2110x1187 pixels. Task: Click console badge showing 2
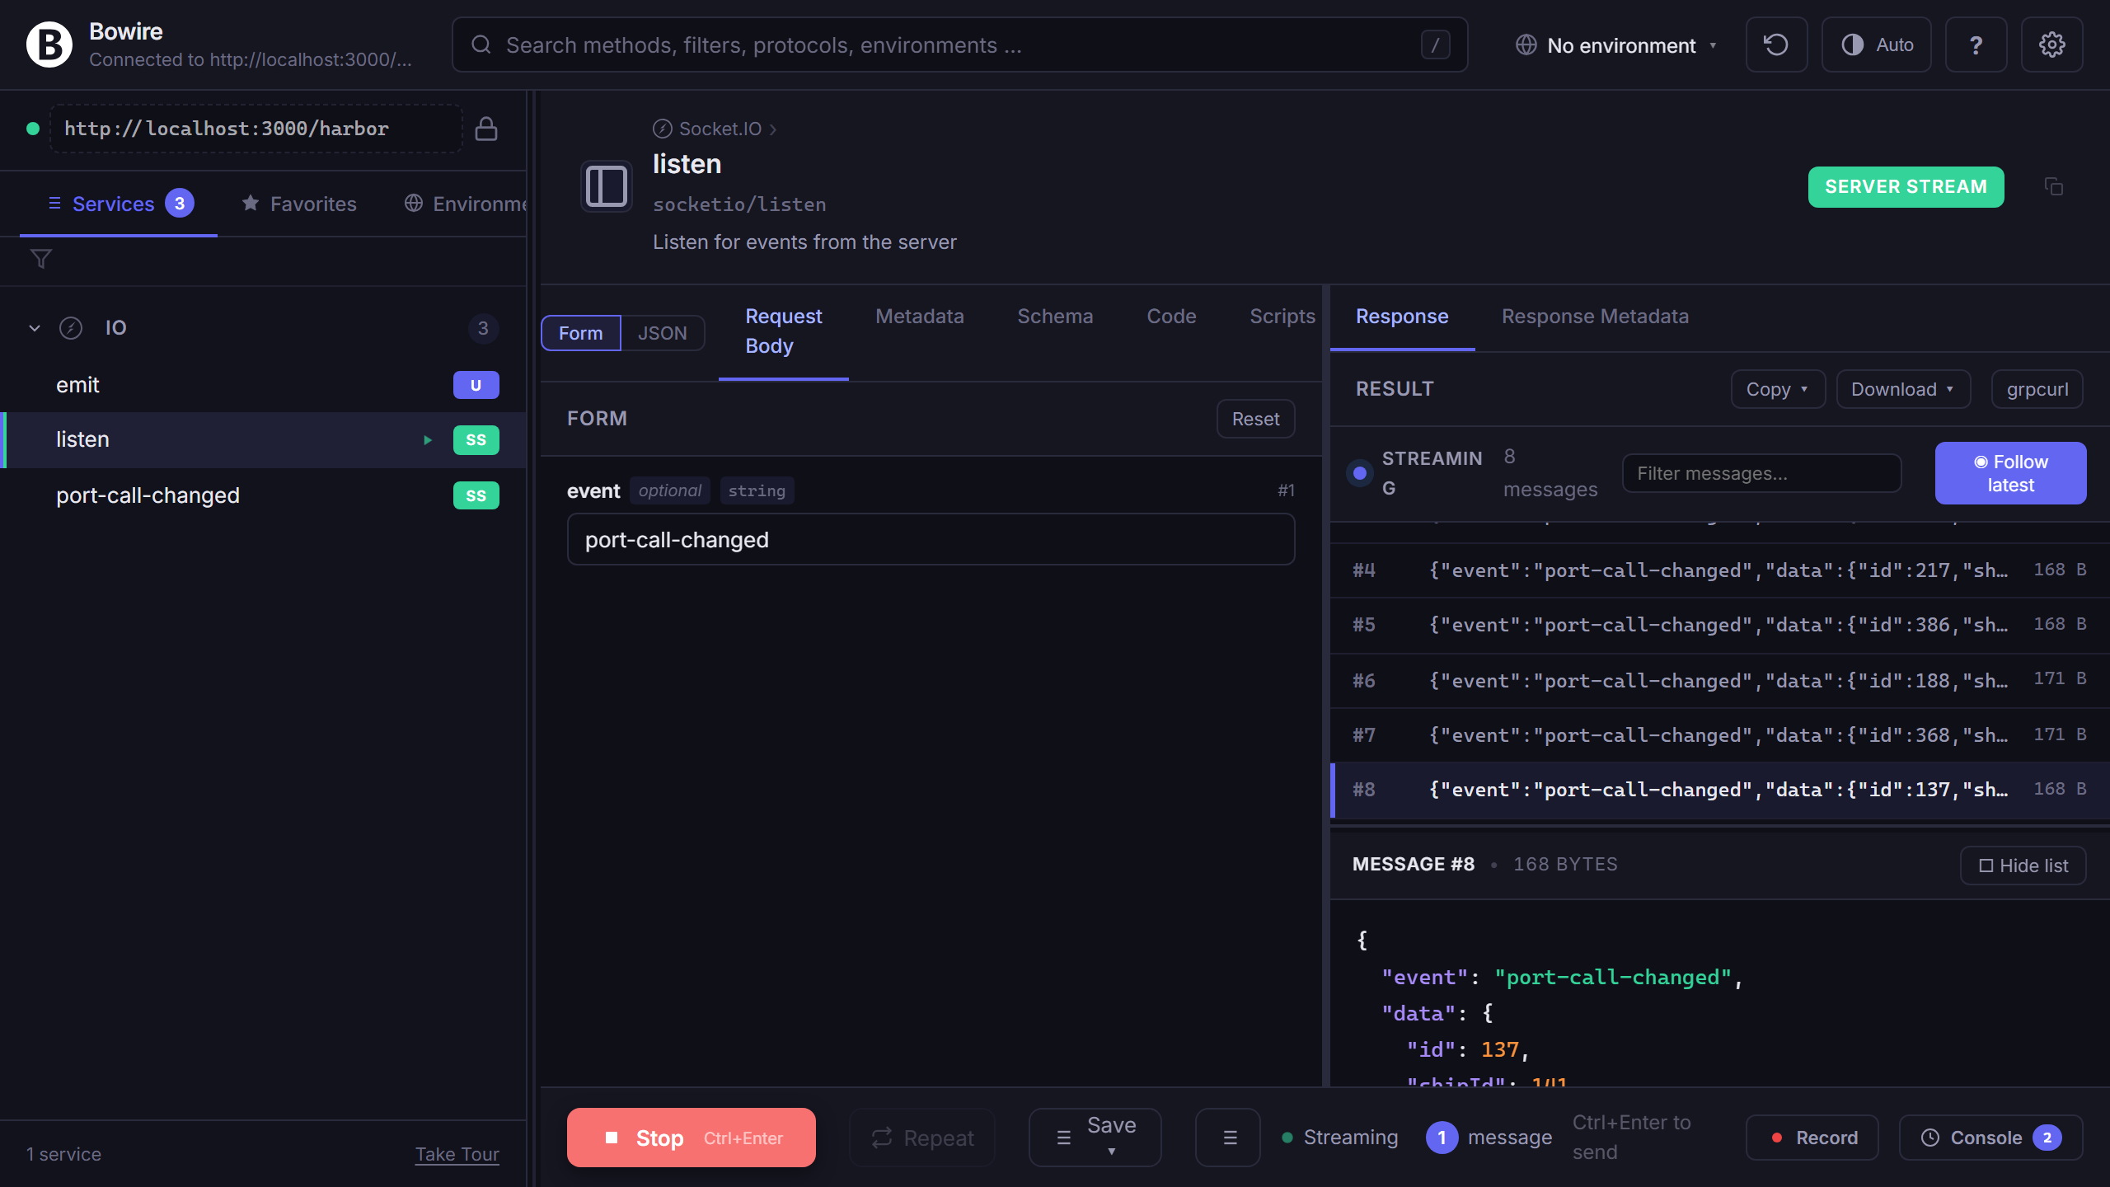(2047, 1138)
